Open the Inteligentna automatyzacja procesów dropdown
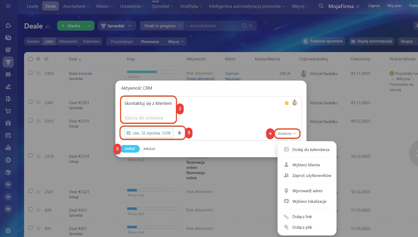The width and height of the screenshot is (418, 237). coord(247,6)
